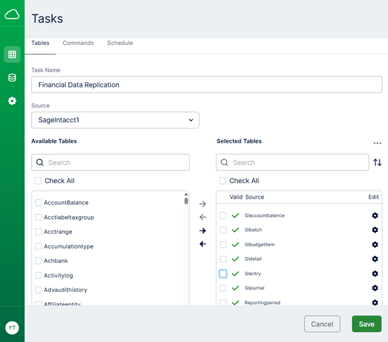The image size is (388, 342).
Task: Select the Glbatch checkbox in Selected Tables
Action: pyautogui.click(x=223, y=230)
